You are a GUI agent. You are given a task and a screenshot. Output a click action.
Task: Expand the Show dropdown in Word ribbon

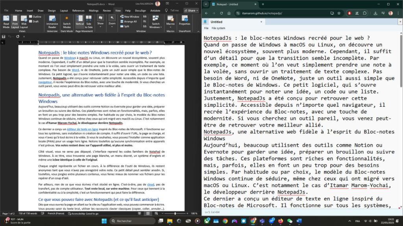click(x=100, y=22)
